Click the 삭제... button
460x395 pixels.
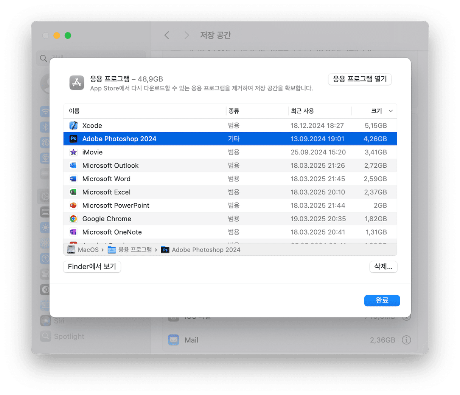[383, 267]
